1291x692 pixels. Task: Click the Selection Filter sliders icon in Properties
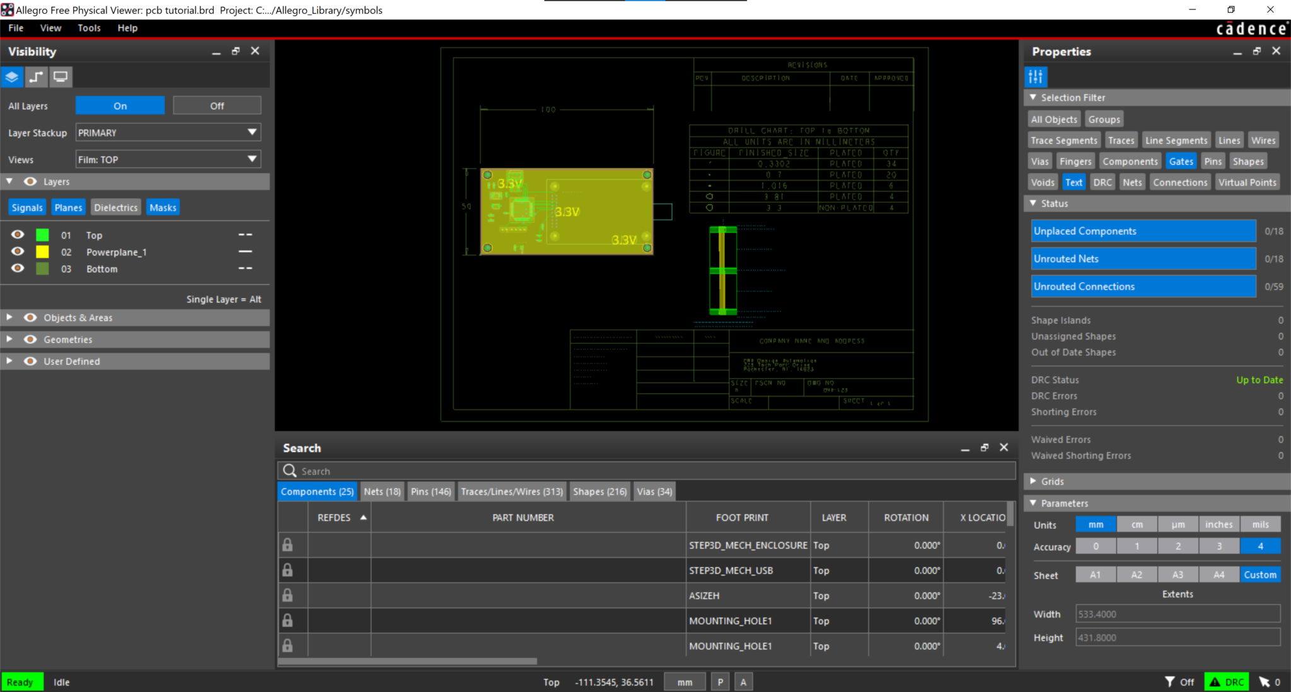tap(1036, 77)
